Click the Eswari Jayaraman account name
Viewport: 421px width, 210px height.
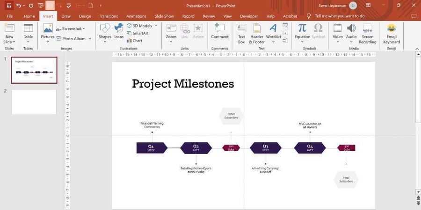point(333,5)
